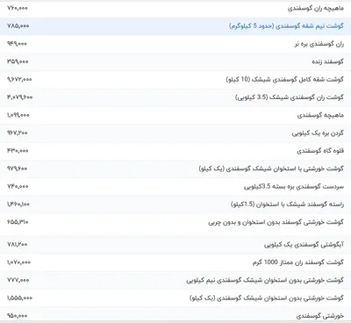This screenshot has height=323, width=351.
Task: Select the row name 'ماهیچه گوسفندی'
Action: pyautogui.click(x=320, y=115)
